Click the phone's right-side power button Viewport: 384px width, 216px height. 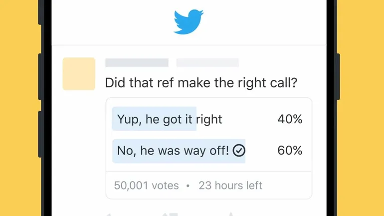338,77
